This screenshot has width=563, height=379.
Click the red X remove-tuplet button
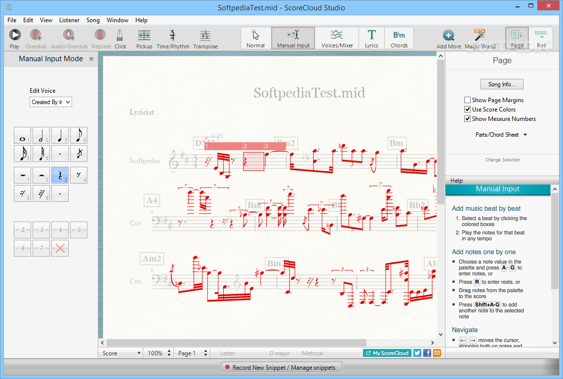(60, 248)
